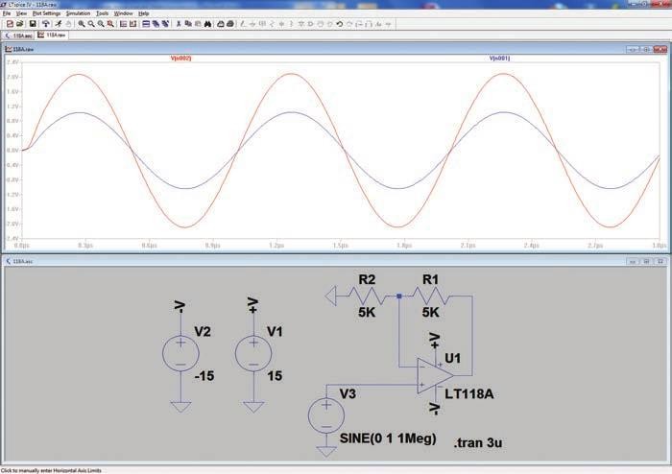Open the File menu
The width and height of the screenshot is (672, 474).
point(7,13)
